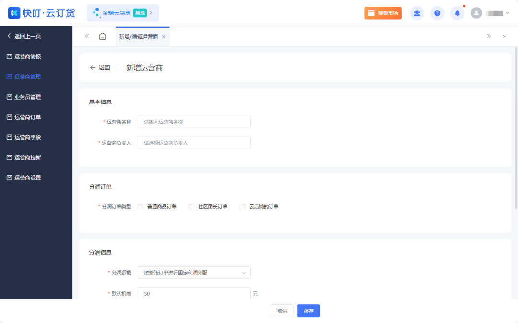Open the 金蝶云星辰 integration selector

(x=122, y=13)
